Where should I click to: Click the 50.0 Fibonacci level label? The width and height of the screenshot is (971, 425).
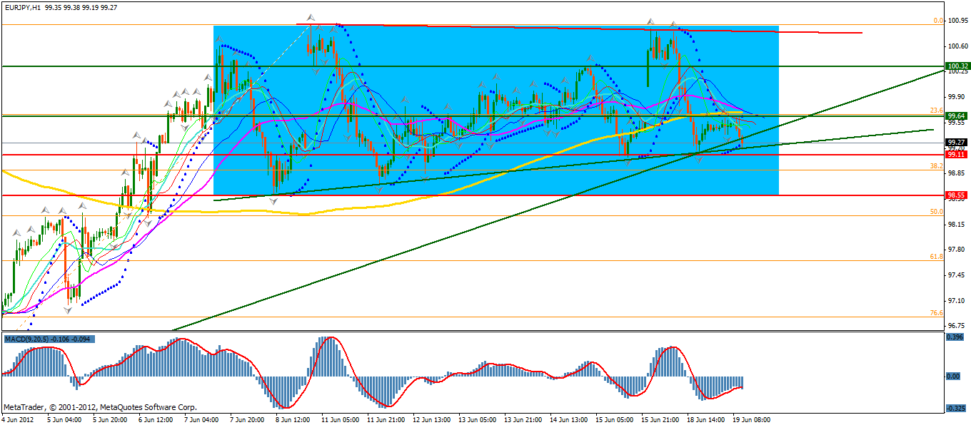(x=937, y=212)
